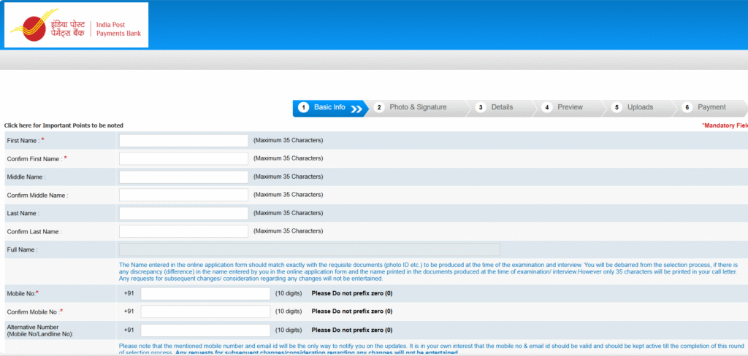Focus the Mobile No input box
Screen dimensions: 748x356
tap(205, 293)
